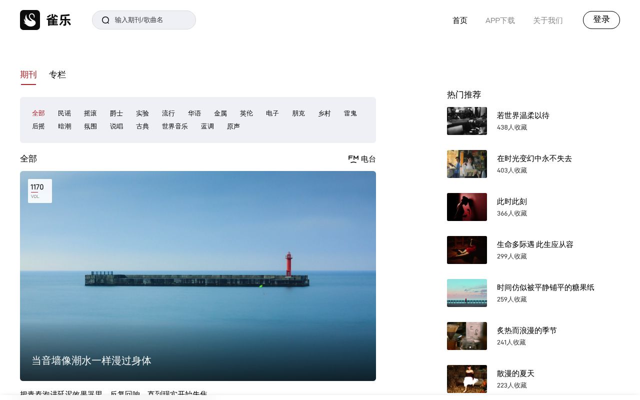Viewport: 640px width, 400px height.
Task: Click the 登录 button
Action: (x=601, y=20)
